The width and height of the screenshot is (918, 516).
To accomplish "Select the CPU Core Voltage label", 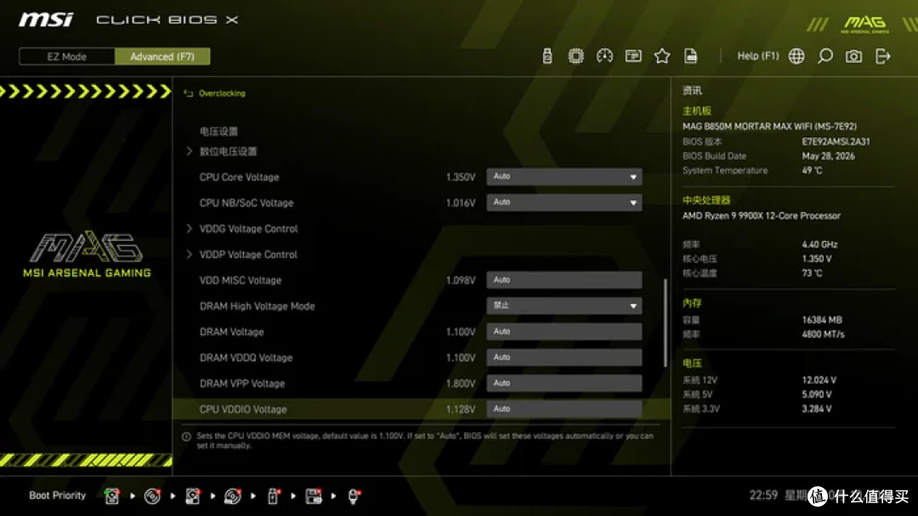I will 239,177.
